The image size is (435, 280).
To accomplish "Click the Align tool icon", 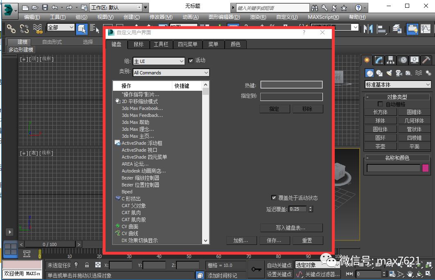I will (x=381, y=29).
